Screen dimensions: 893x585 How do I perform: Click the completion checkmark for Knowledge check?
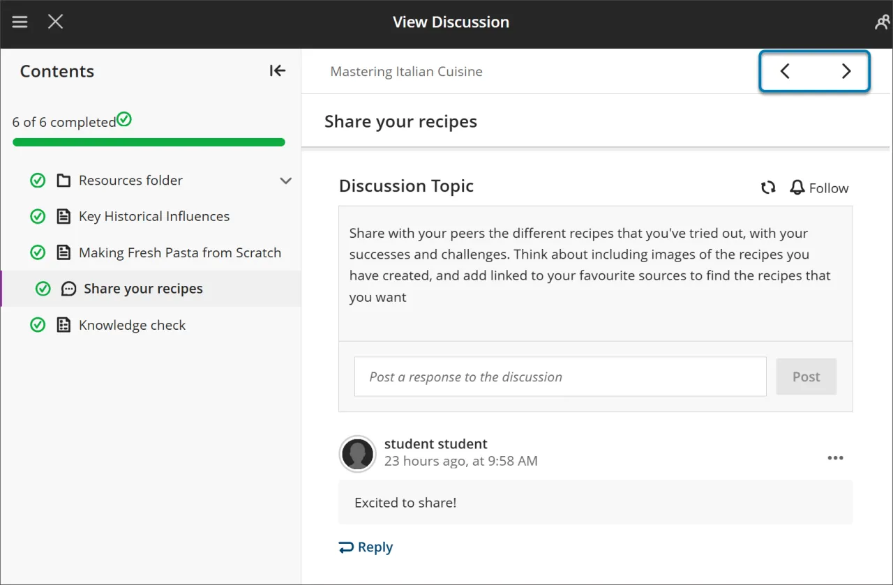pos(38,324)
